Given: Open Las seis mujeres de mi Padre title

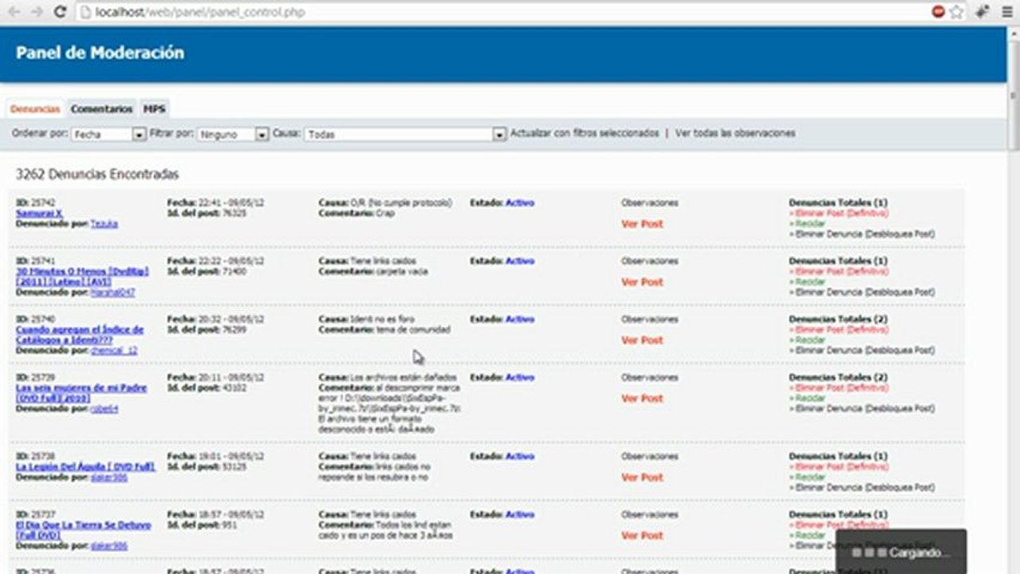Looking at the screenshot, I should (x=81, y=393).
